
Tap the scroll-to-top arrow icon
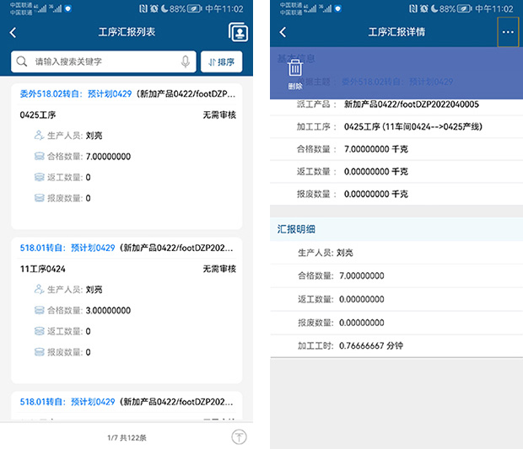click(x=240, y=437)
